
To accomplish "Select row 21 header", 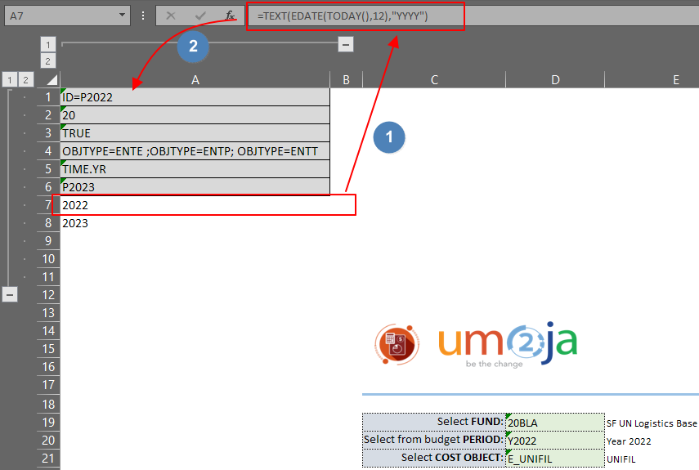I will pos(48,458).
